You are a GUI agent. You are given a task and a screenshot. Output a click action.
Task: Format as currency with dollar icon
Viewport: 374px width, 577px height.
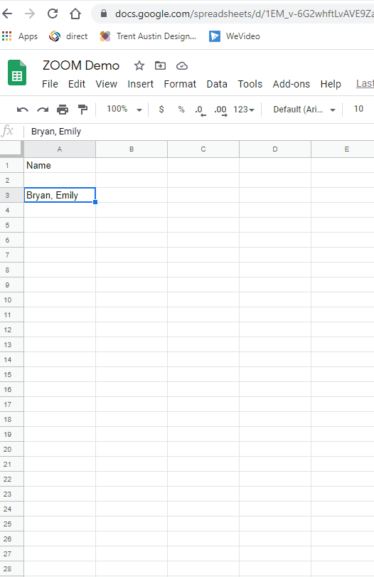click(x=161, y=110)
